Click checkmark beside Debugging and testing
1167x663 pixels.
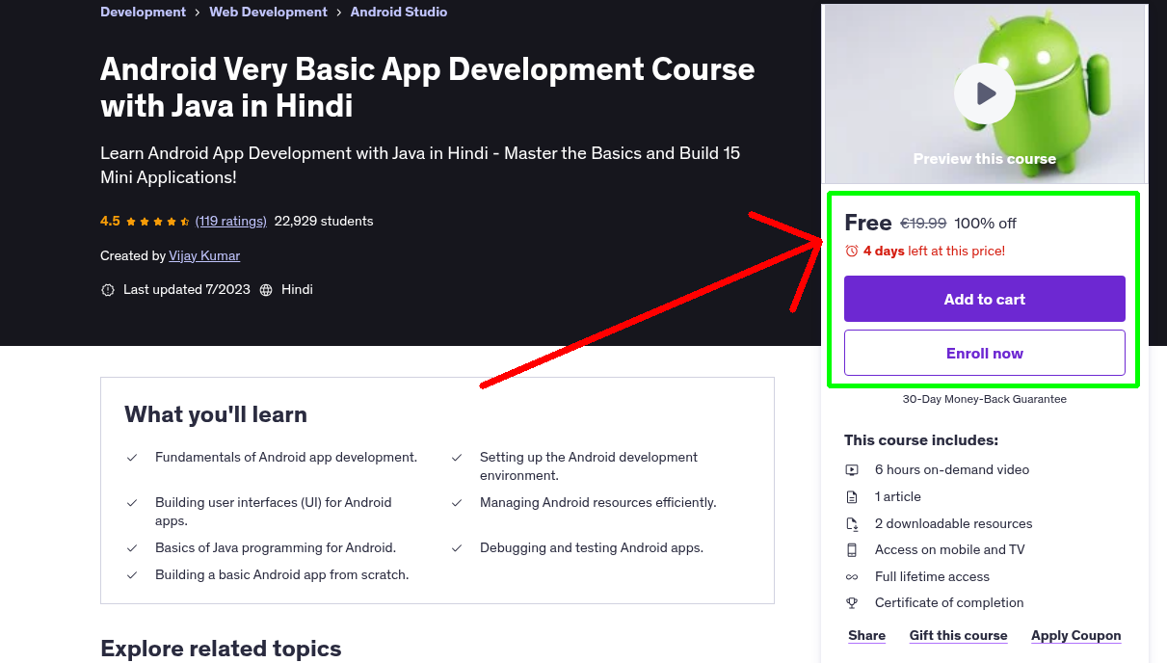[457, 548]
